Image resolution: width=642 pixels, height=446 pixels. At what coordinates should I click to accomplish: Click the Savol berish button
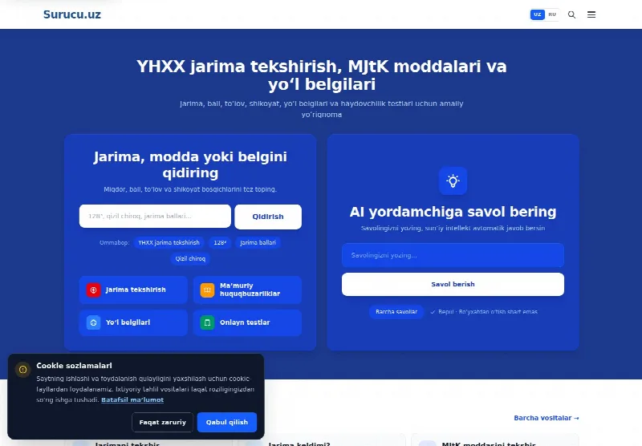[x=453, y=285]
